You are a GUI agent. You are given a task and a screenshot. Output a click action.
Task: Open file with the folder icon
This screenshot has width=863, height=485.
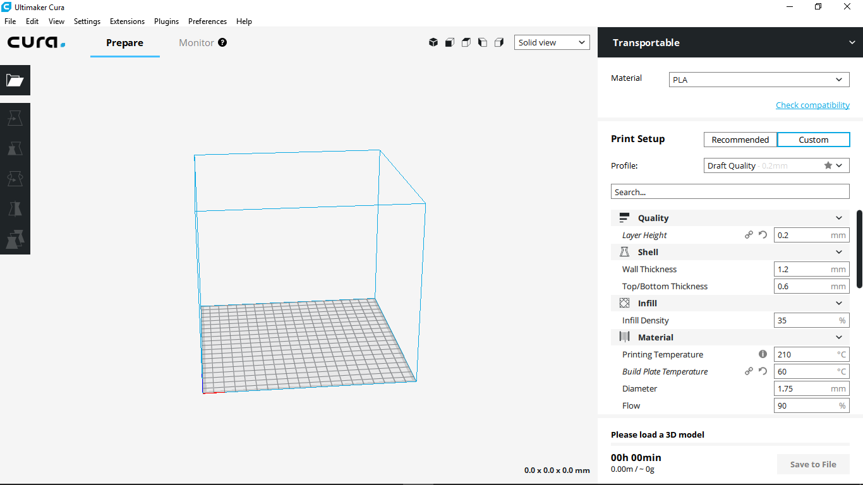pos(15,80)
